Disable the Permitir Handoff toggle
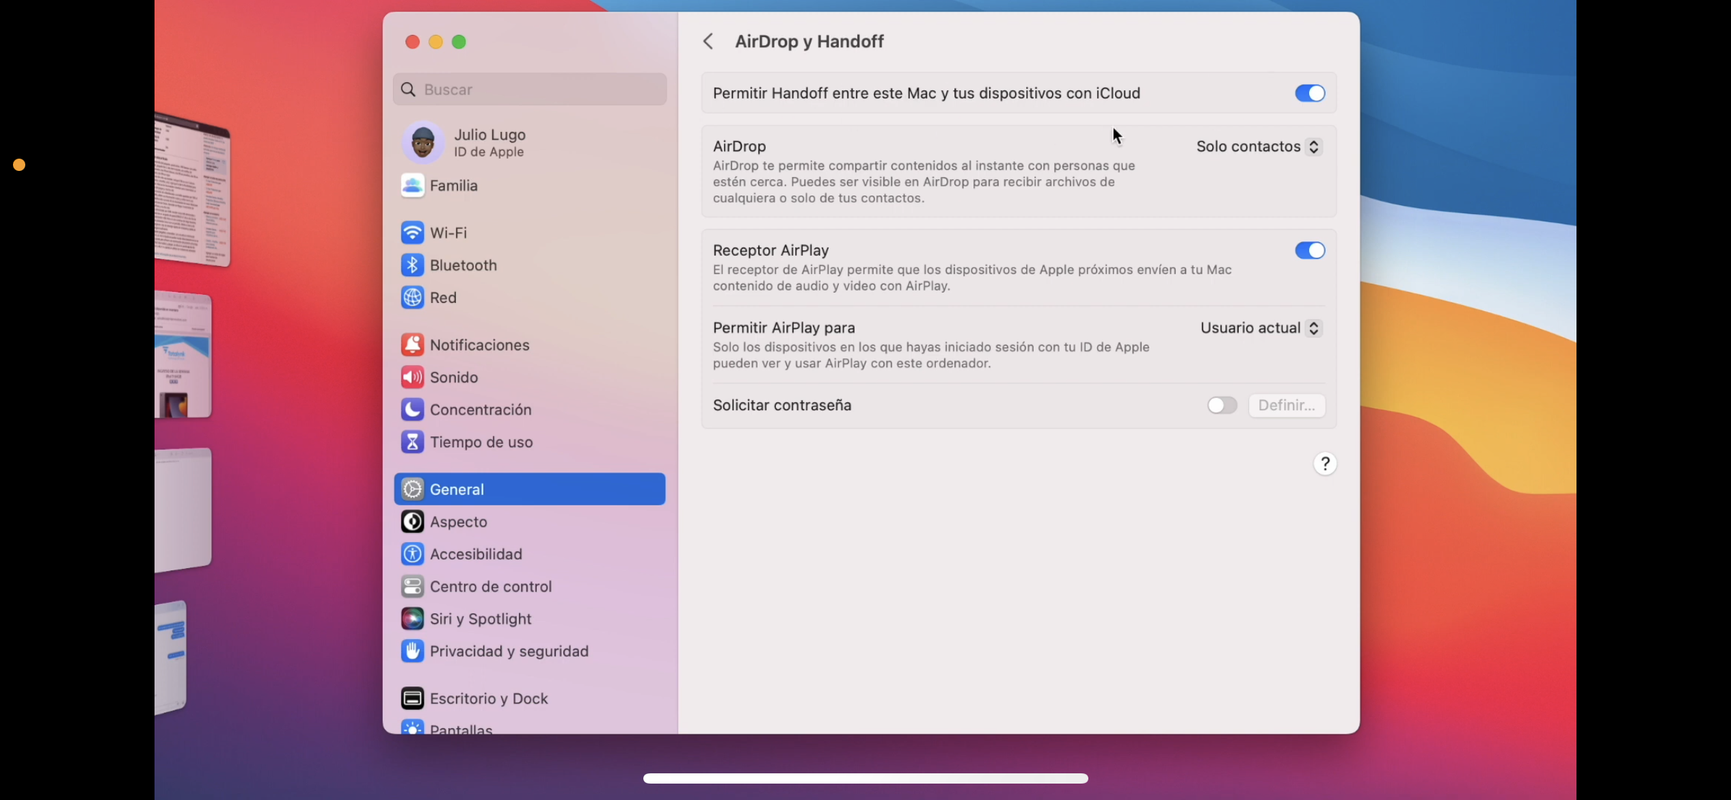The height and width of the screenshot is (800, 1731). [x=1309, y=93]
